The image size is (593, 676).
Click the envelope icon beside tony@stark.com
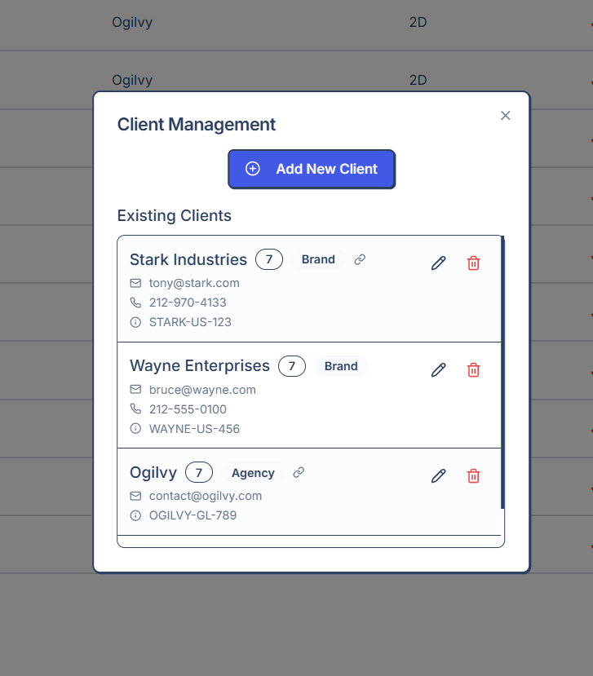tap(135, 283)
